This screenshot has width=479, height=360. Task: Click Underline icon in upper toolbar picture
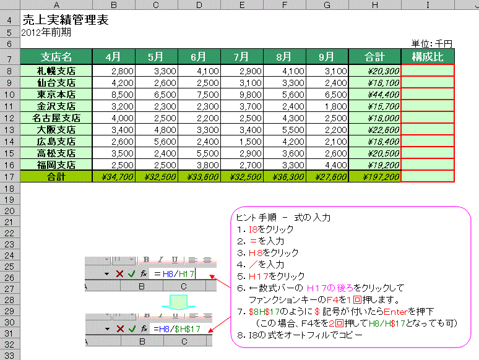pos(175,260)
